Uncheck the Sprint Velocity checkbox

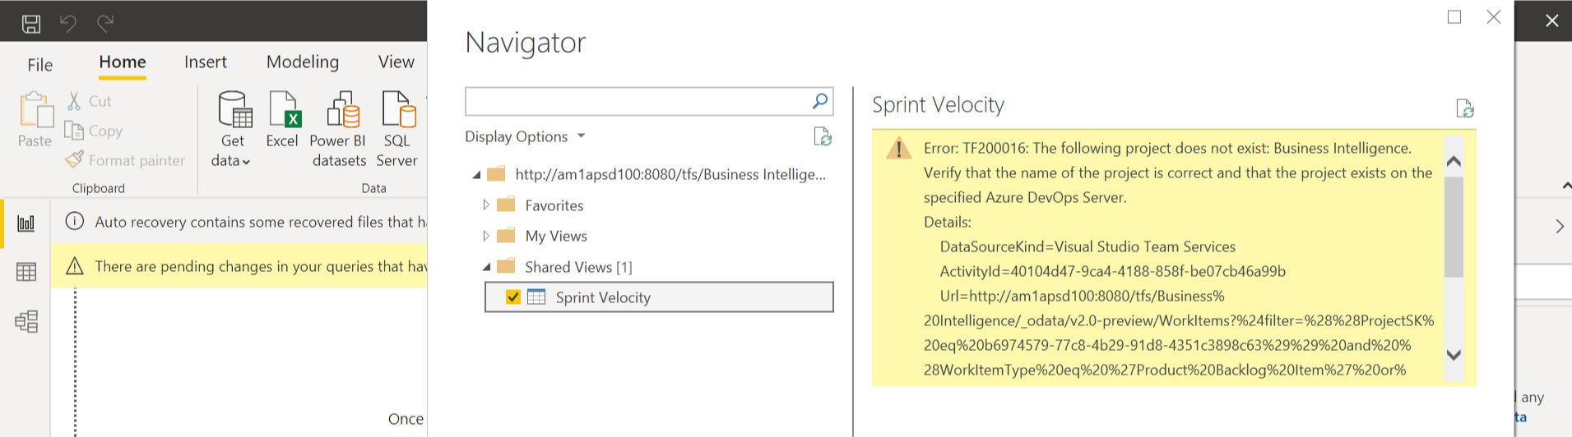[513, 297]
